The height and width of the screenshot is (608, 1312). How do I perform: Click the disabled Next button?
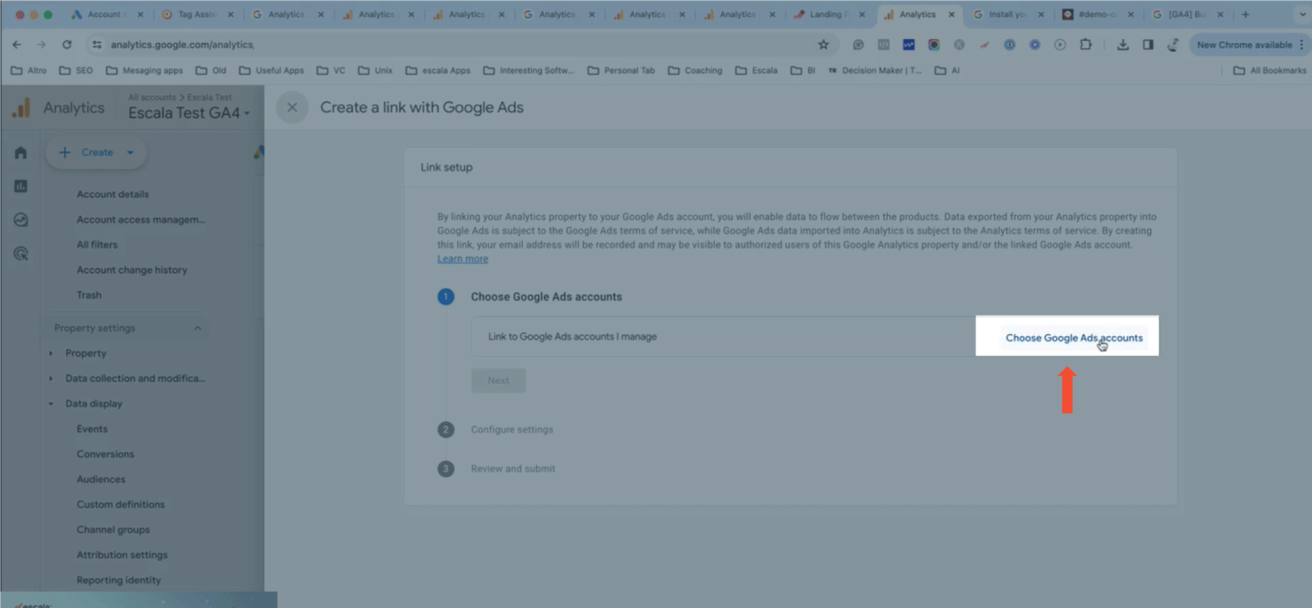click(498, 381)
